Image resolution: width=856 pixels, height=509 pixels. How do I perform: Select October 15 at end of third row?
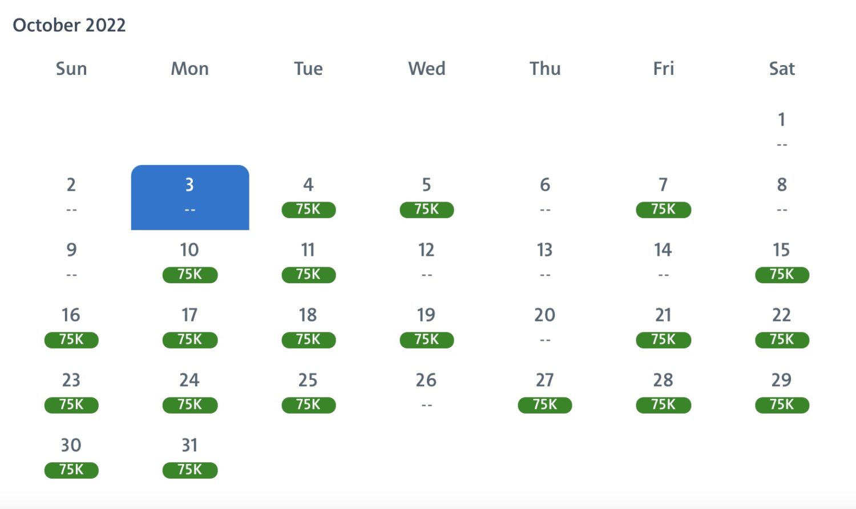781,262
